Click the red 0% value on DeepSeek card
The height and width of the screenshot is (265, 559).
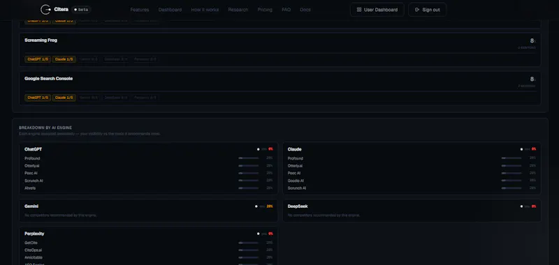[534, 206]
